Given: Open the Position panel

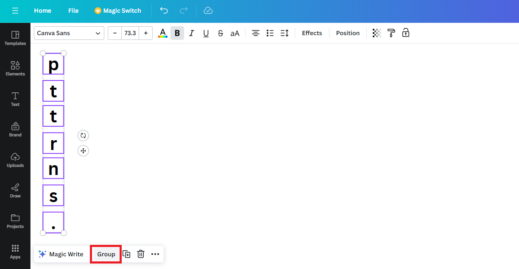Looking at the screenshot, I should coord(348,33).
